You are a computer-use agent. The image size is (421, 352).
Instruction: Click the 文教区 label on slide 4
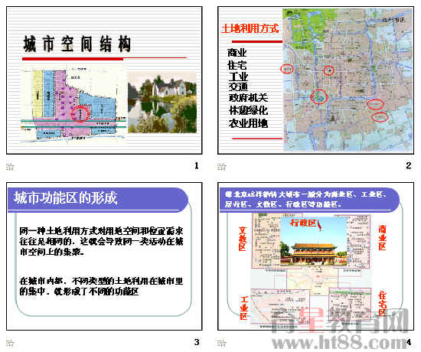click(242, 239)
